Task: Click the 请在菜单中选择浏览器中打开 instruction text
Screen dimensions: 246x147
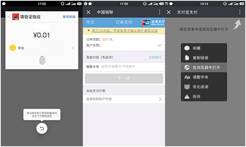Action: (204, 29)
